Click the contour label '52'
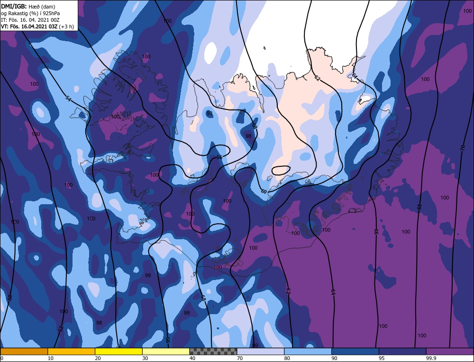This screenshot has width=474, height=362. click(61, 329)
